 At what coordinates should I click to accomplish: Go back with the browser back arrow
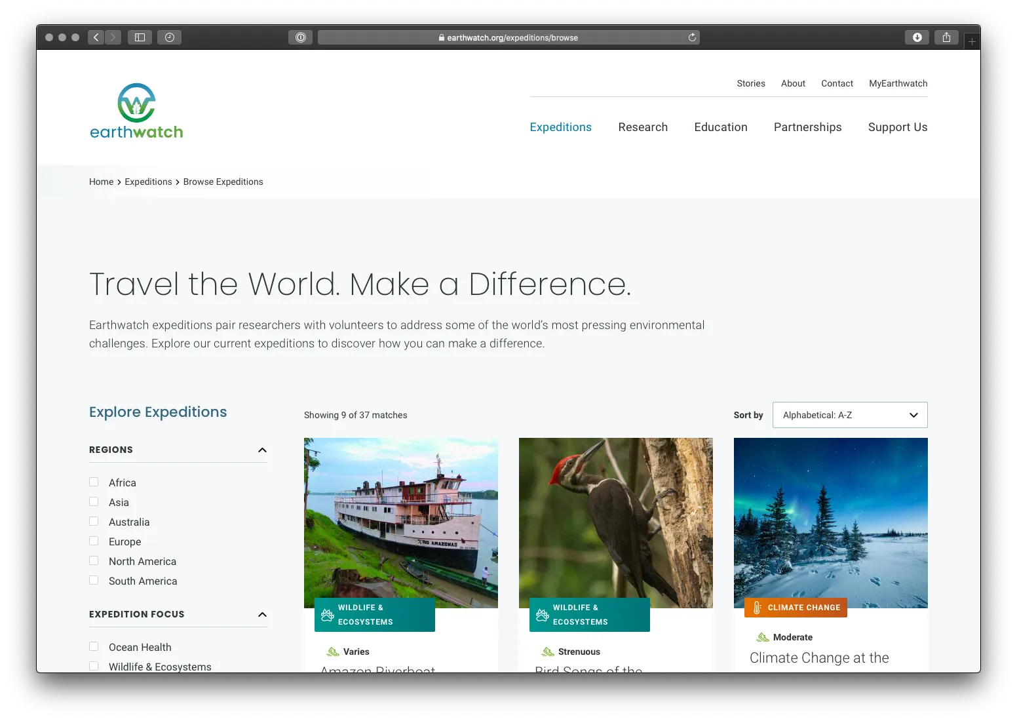click(96, 37)
